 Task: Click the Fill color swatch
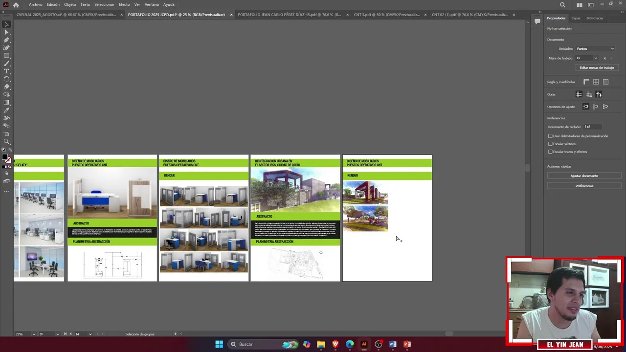5,157
